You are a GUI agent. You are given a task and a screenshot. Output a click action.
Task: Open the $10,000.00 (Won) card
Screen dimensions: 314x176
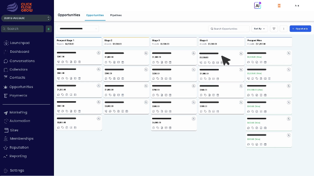pos(269,90)
